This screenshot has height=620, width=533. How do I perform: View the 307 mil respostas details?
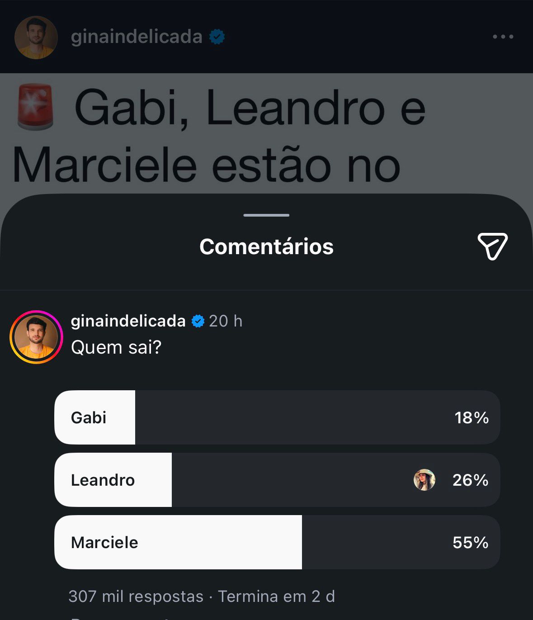click(136, 596)
